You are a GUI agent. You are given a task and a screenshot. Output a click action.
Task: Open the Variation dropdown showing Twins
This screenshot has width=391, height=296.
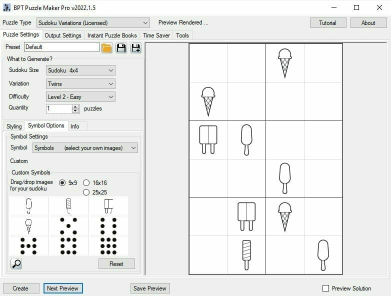(80, 84)
